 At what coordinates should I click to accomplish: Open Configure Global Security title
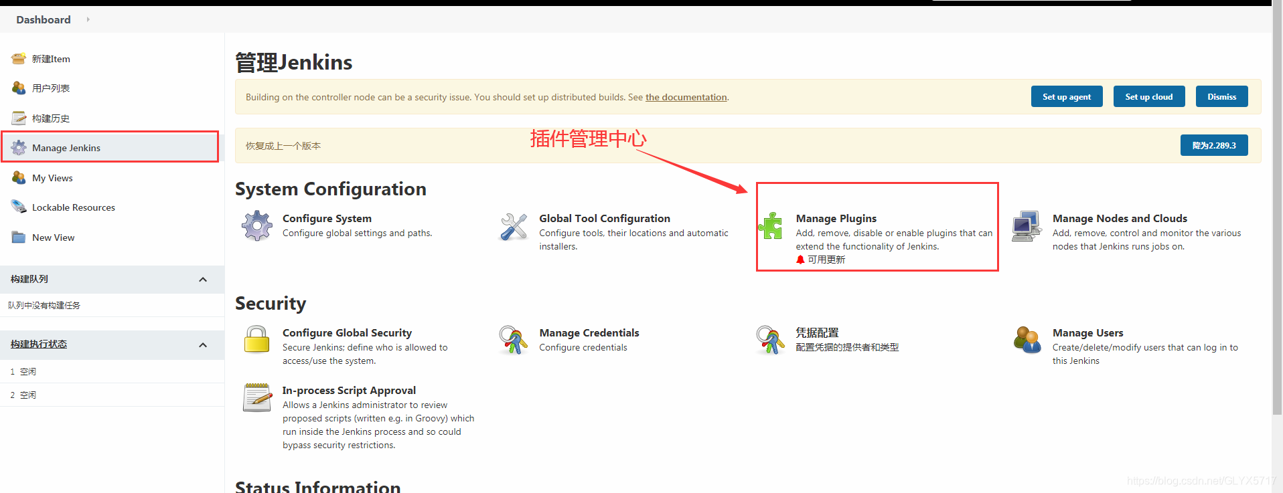[347, 333]
